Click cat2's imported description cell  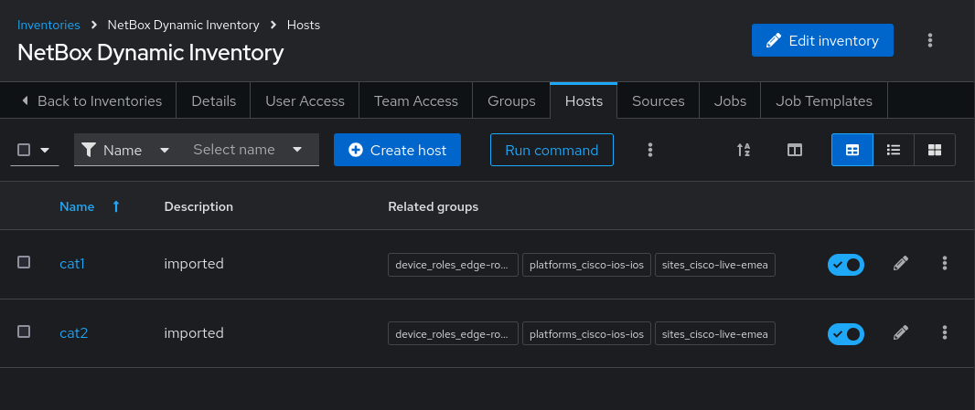point(194,333)
